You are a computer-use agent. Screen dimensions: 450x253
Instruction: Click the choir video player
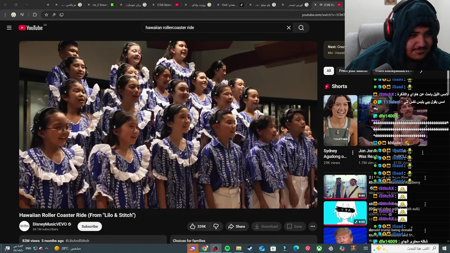coord(168,125)
